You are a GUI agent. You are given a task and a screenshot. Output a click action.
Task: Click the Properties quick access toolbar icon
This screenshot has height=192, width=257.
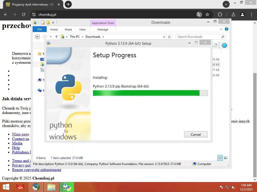pos(43,22)
